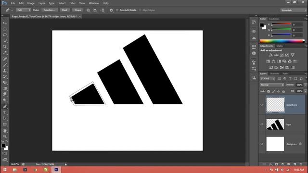This screenshot has width=308, height=173.
Task: Open the Filter menu
Action: point(72,3)
